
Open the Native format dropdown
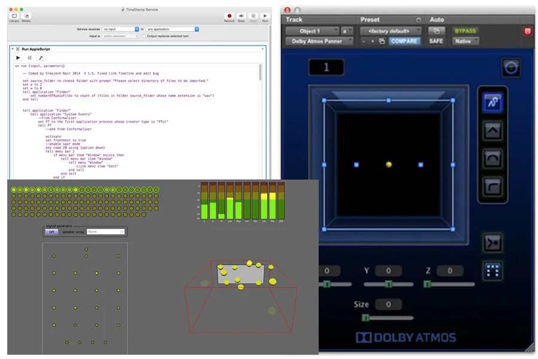click(x=465, y=41)
